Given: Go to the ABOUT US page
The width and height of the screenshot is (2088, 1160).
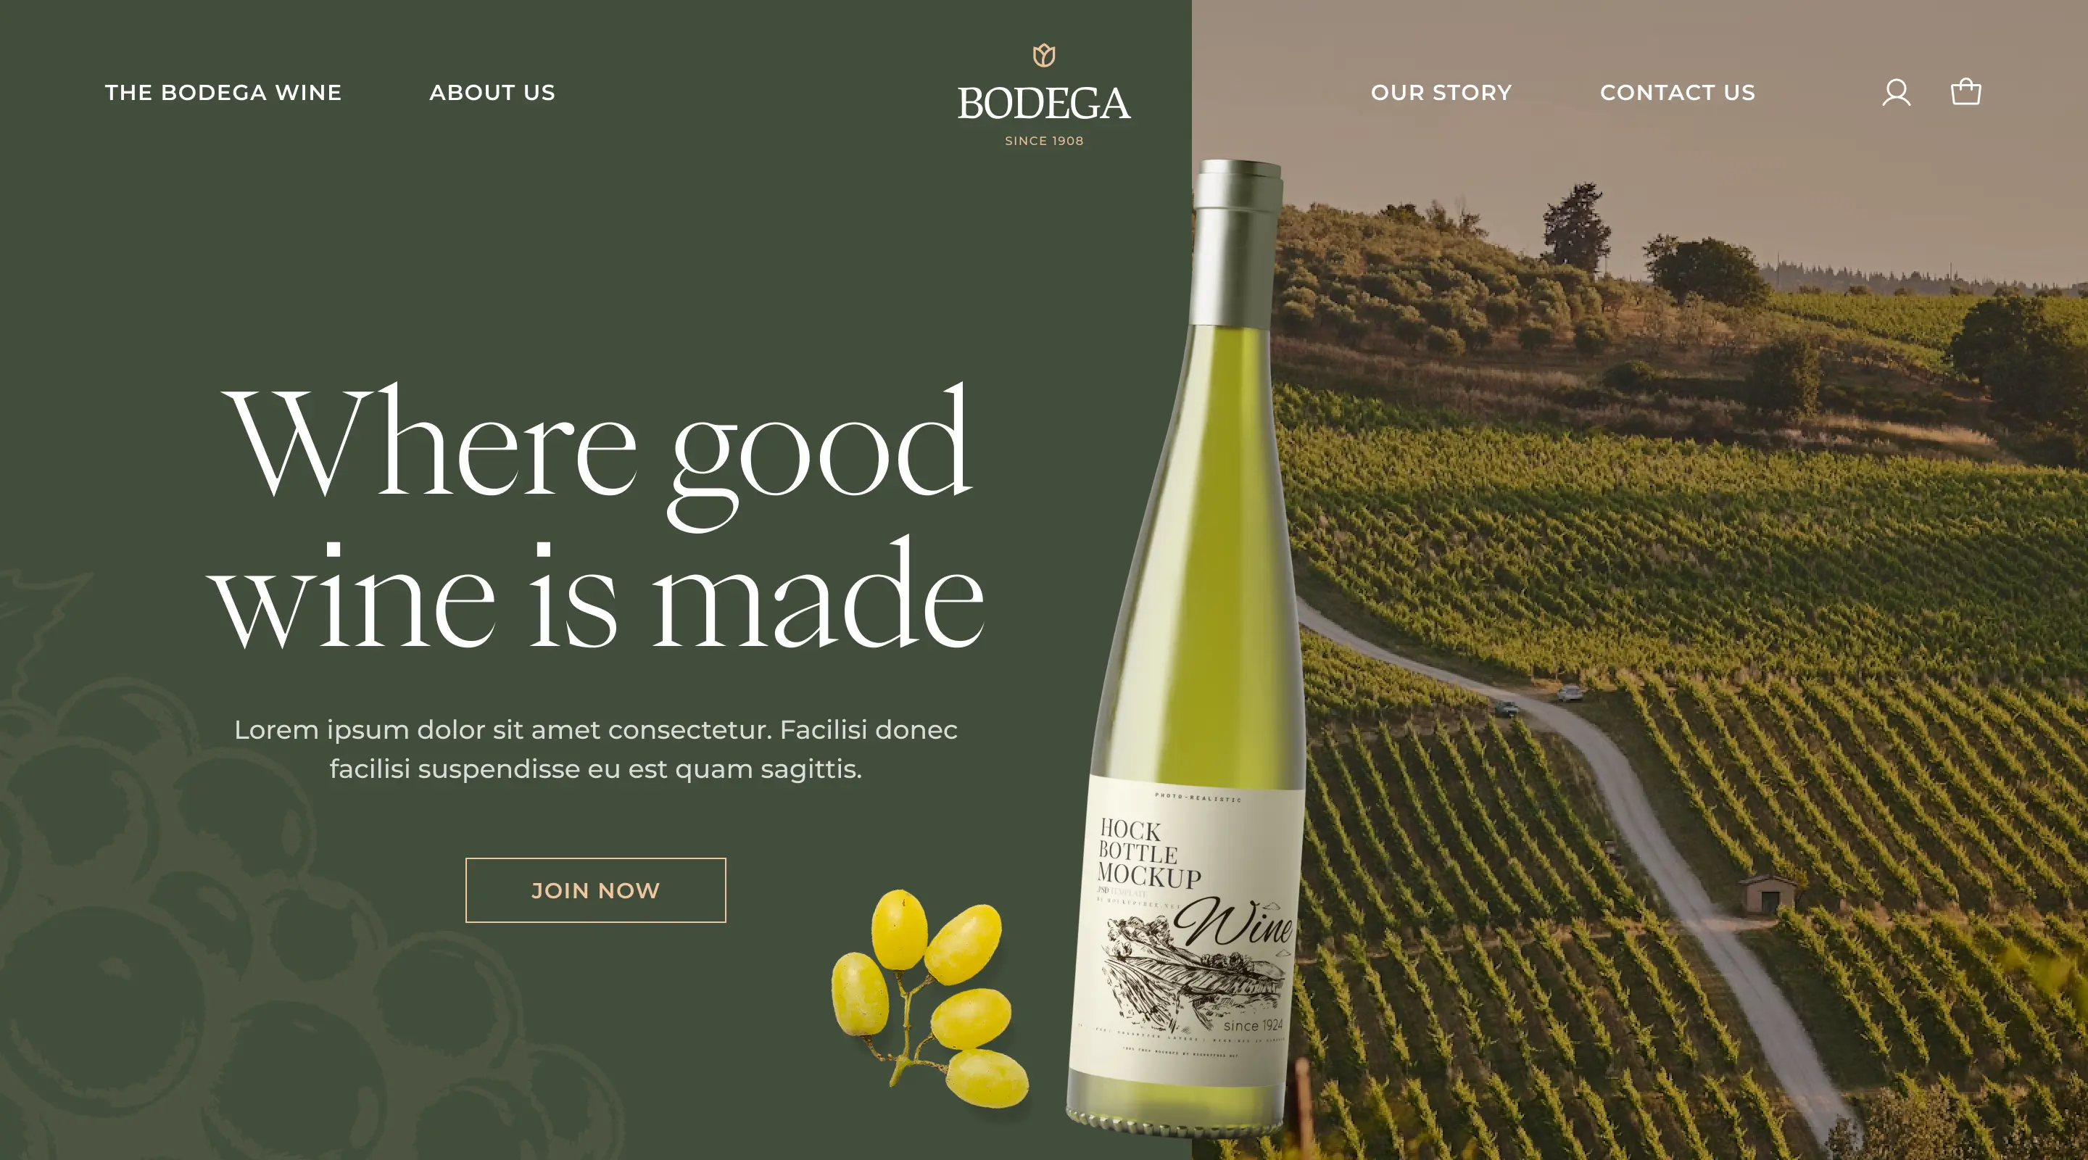Looking at the screenshot, I should pyautogui.click(x=492, y=92).
